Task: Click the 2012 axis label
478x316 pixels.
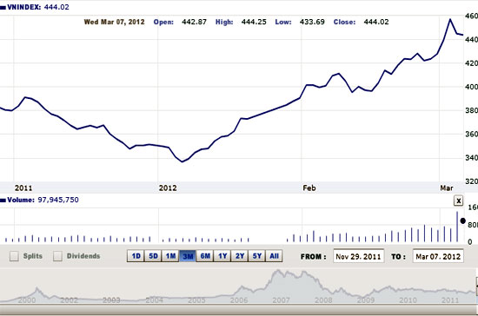Action: [168, 188]
